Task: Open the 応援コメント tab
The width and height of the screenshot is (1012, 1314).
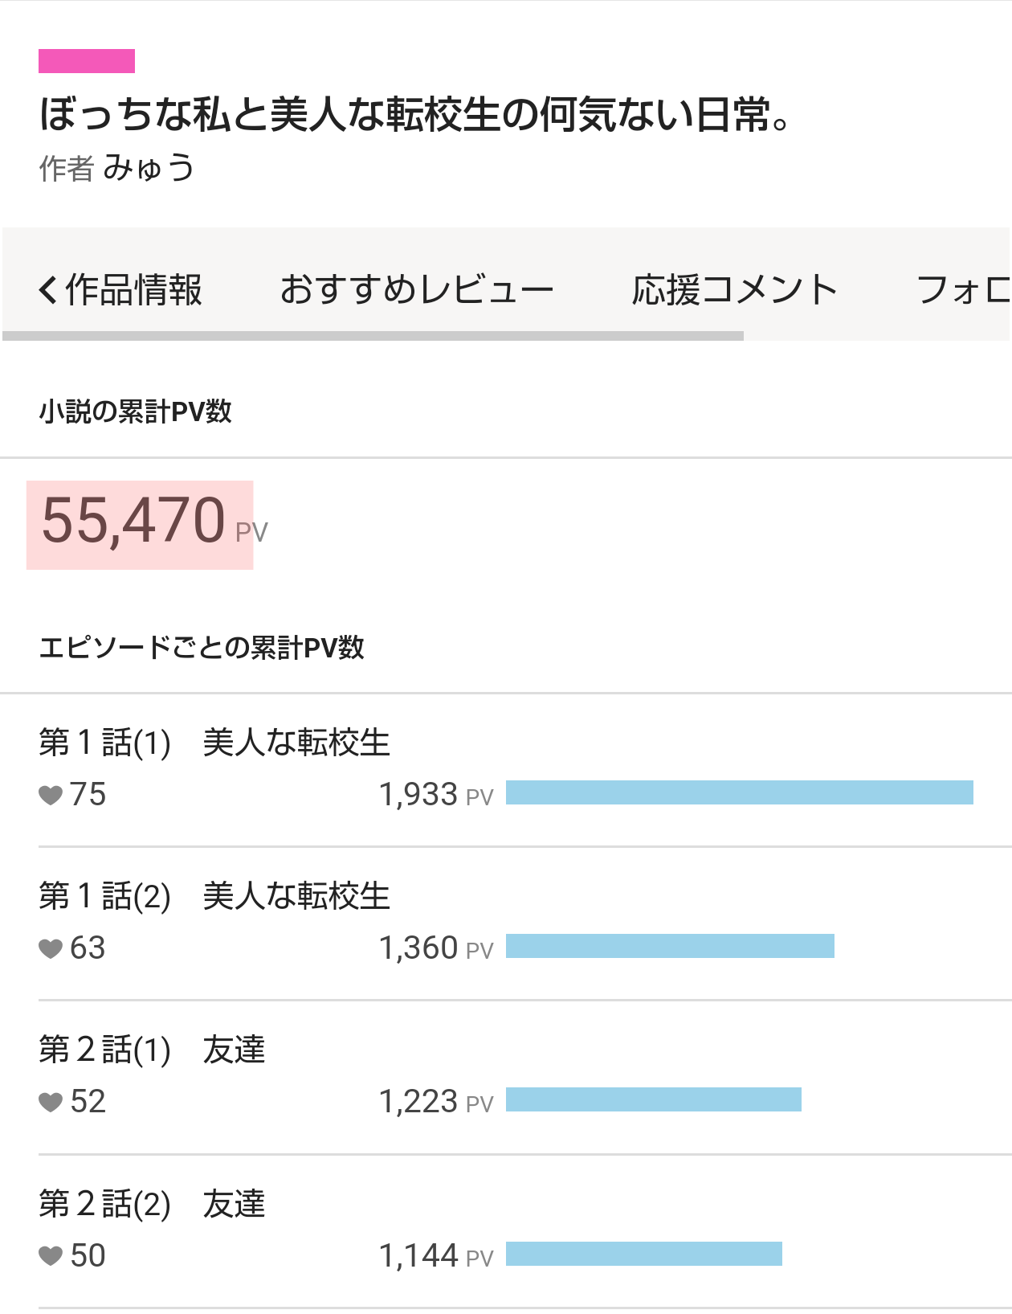Action: [x=734, y=290]
